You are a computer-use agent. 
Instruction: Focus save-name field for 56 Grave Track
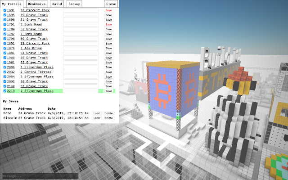click(81, 58)
